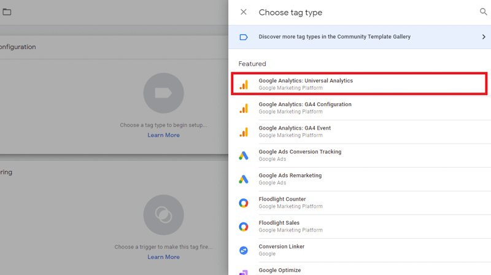Choose Google Ads Remarketing tag type
Image resolution: width=491 pixels, height=275 pixels.
click(361, 179)
